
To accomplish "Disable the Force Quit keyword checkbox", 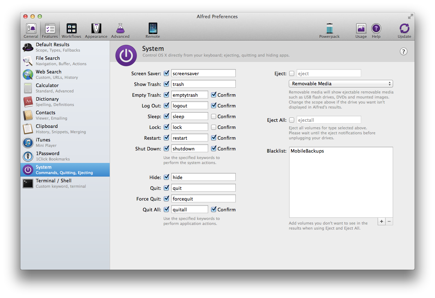I will click(x=166, y=199).
